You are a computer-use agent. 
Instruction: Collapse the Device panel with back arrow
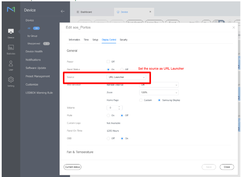(62, 11)
